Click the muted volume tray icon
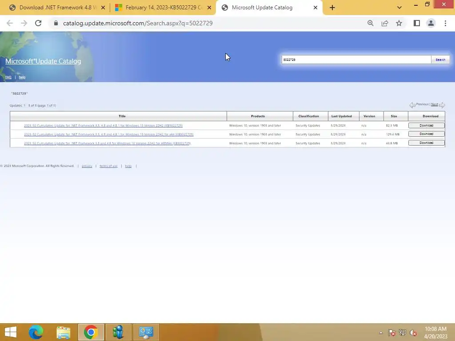455x341 pixels. point(413,333)
